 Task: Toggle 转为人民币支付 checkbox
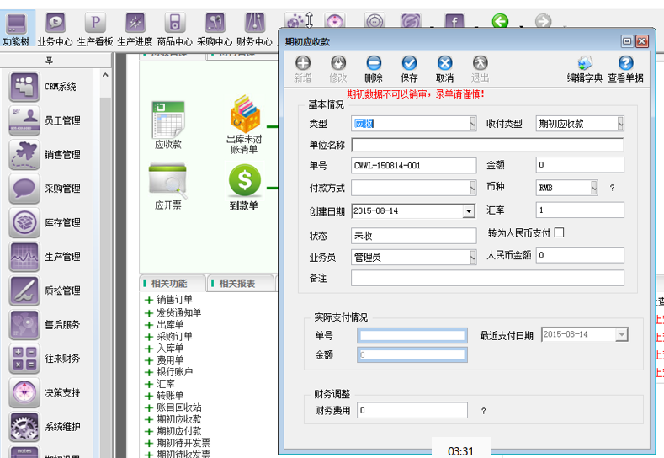pos(560,232)
